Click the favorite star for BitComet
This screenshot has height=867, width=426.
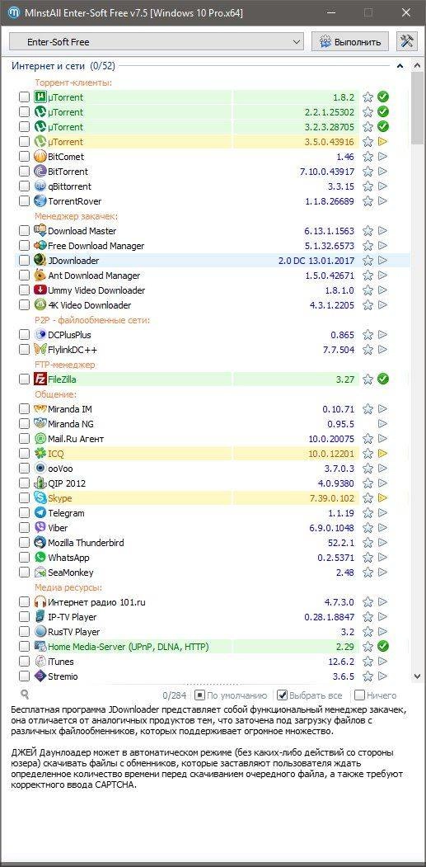point(368,157)
